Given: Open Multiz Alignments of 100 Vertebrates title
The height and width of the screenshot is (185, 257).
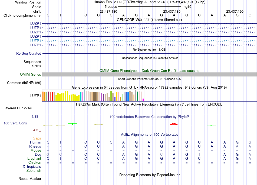Looking at the screenshot, I should [x=149, y=135].
